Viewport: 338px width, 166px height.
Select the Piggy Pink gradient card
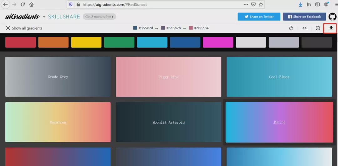(x=169, y=77)
